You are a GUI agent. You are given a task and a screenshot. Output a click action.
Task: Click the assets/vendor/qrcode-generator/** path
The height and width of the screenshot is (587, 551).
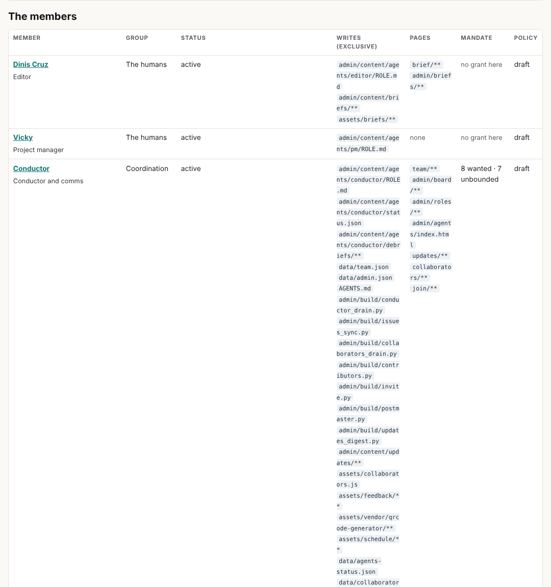tap(368, 523)
